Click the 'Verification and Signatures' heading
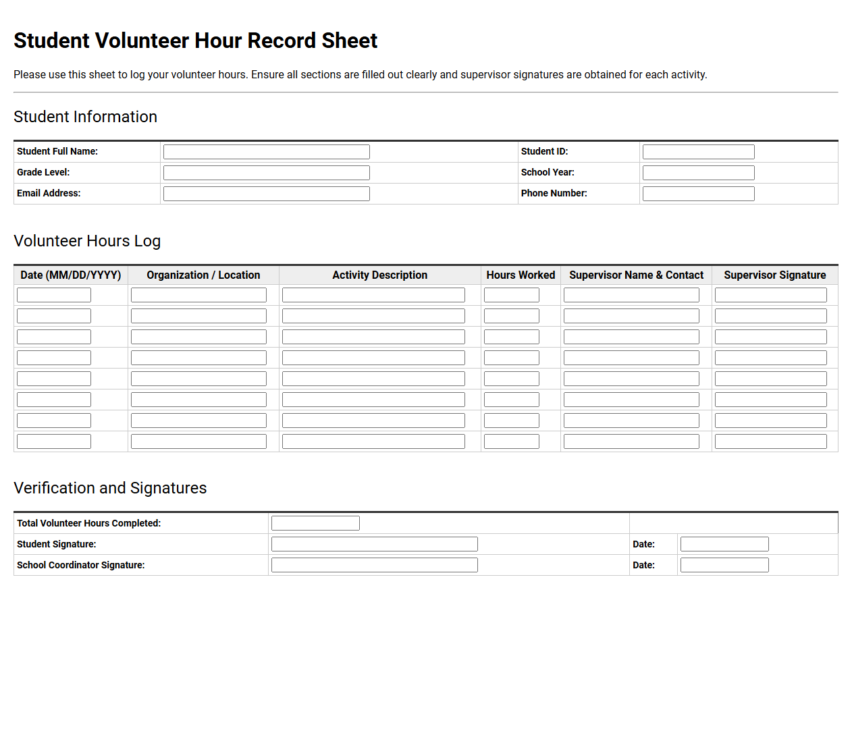This screenshot has width=852, height=756. coord(110,488)
